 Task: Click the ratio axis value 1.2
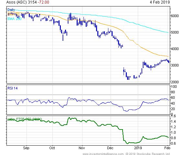point(173,127)
